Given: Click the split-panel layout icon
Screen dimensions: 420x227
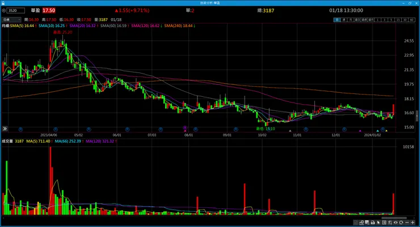Looking at the screenshot, I should [x=384, y=222].
